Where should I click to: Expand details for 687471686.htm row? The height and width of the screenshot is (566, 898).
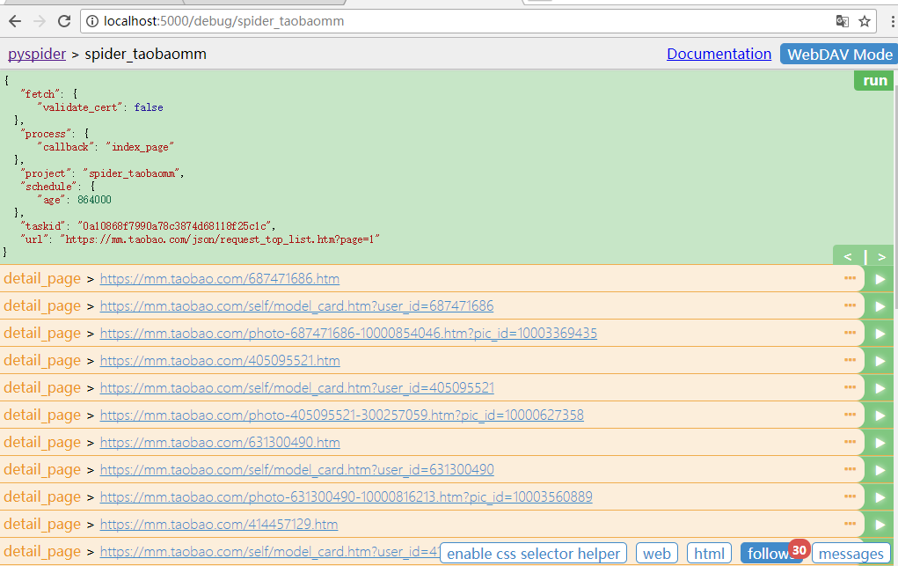point(850,278)
